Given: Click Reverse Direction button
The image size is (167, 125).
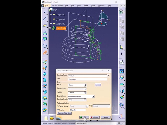Looking at the screenshot, I should 64,113.
